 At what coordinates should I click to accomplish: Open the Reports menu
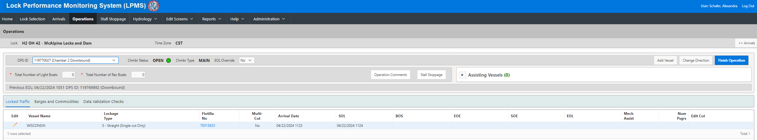212,19
